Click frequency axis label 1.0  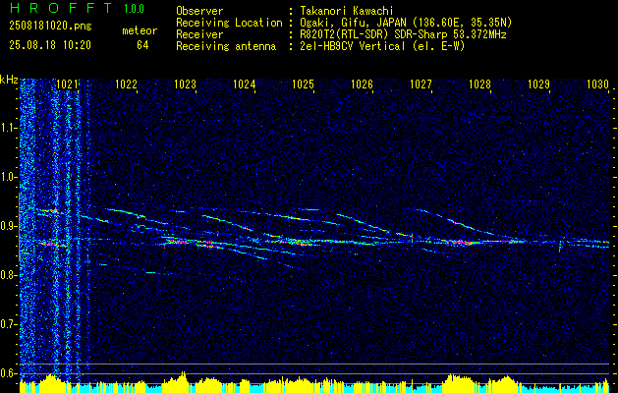pyautogui.click(x=9, y=177)
